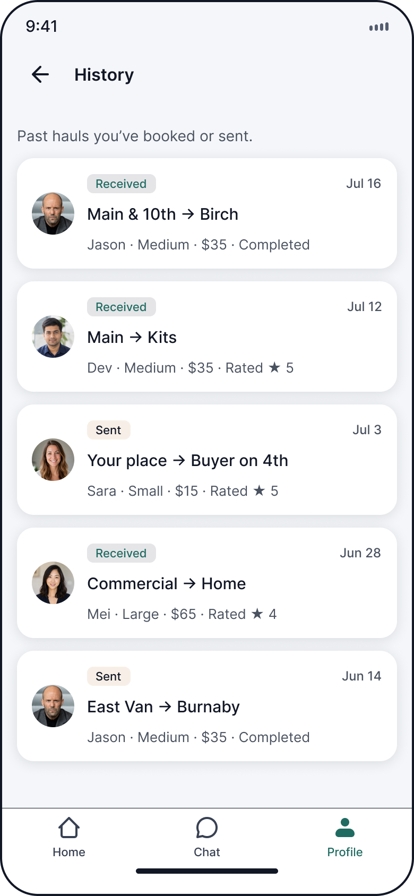Tap the star icon on Mei's rating
The width and height of the screenshot is (414, 896).
257,614
